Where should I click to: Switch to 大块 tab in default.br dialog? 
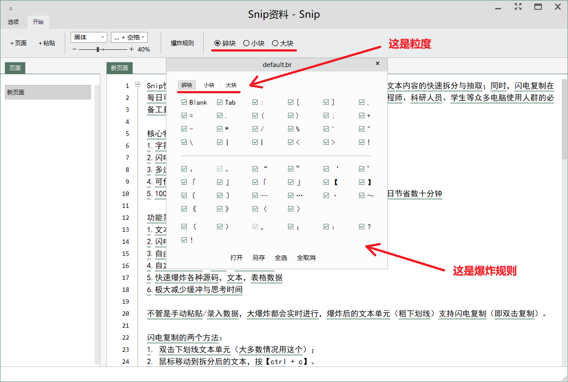pos(231,85)
